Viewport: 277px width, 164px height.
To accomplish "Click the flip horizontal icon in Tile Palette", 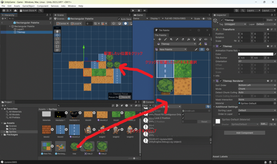I will (x=206, y=39).
